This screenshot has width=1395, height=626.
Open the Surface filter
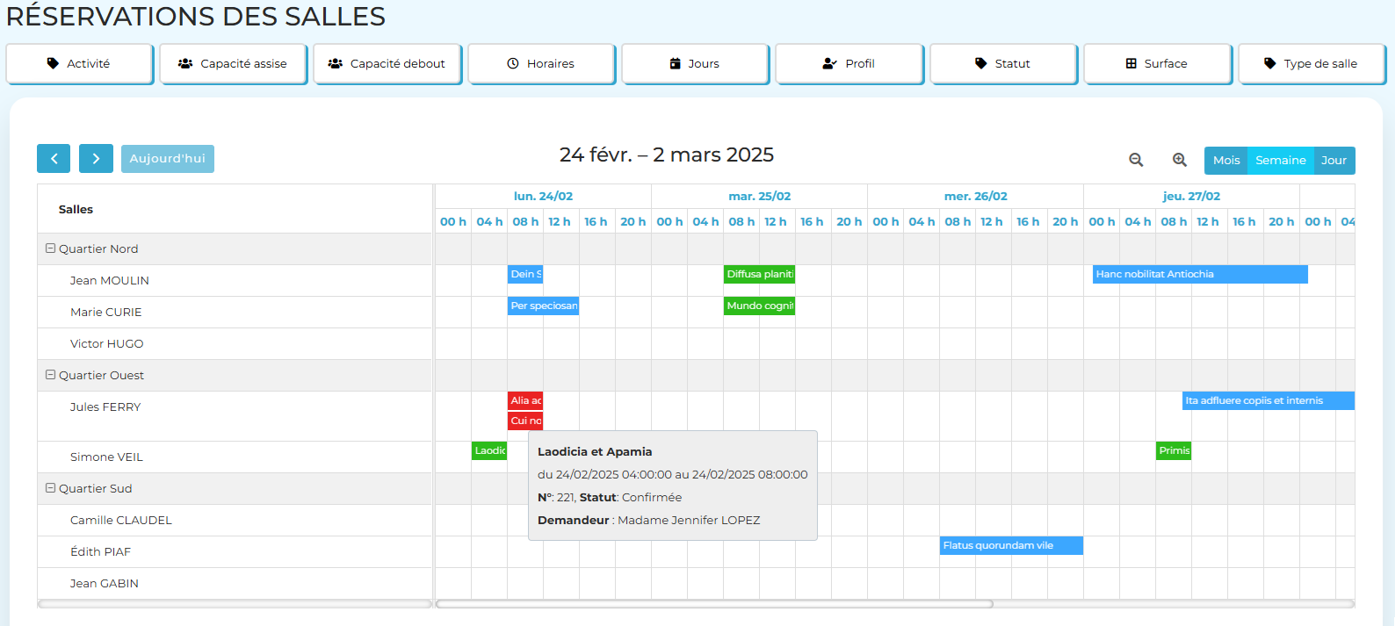pyautogui.click(x=1157, y=64)
